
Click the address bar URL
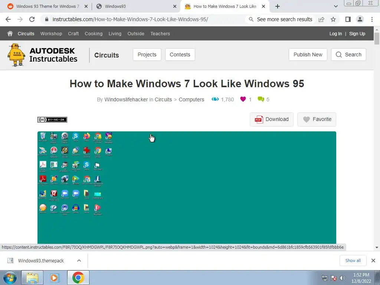click(130, 19)
